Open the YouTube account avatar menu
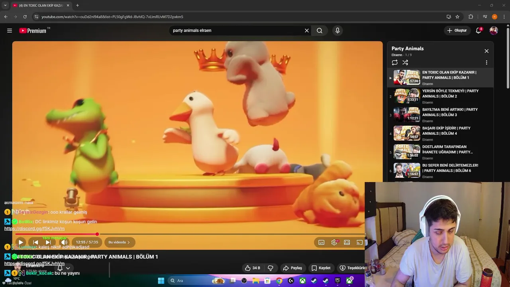The image size is (510, 287). pyautogui.click(x=494, y=30)
